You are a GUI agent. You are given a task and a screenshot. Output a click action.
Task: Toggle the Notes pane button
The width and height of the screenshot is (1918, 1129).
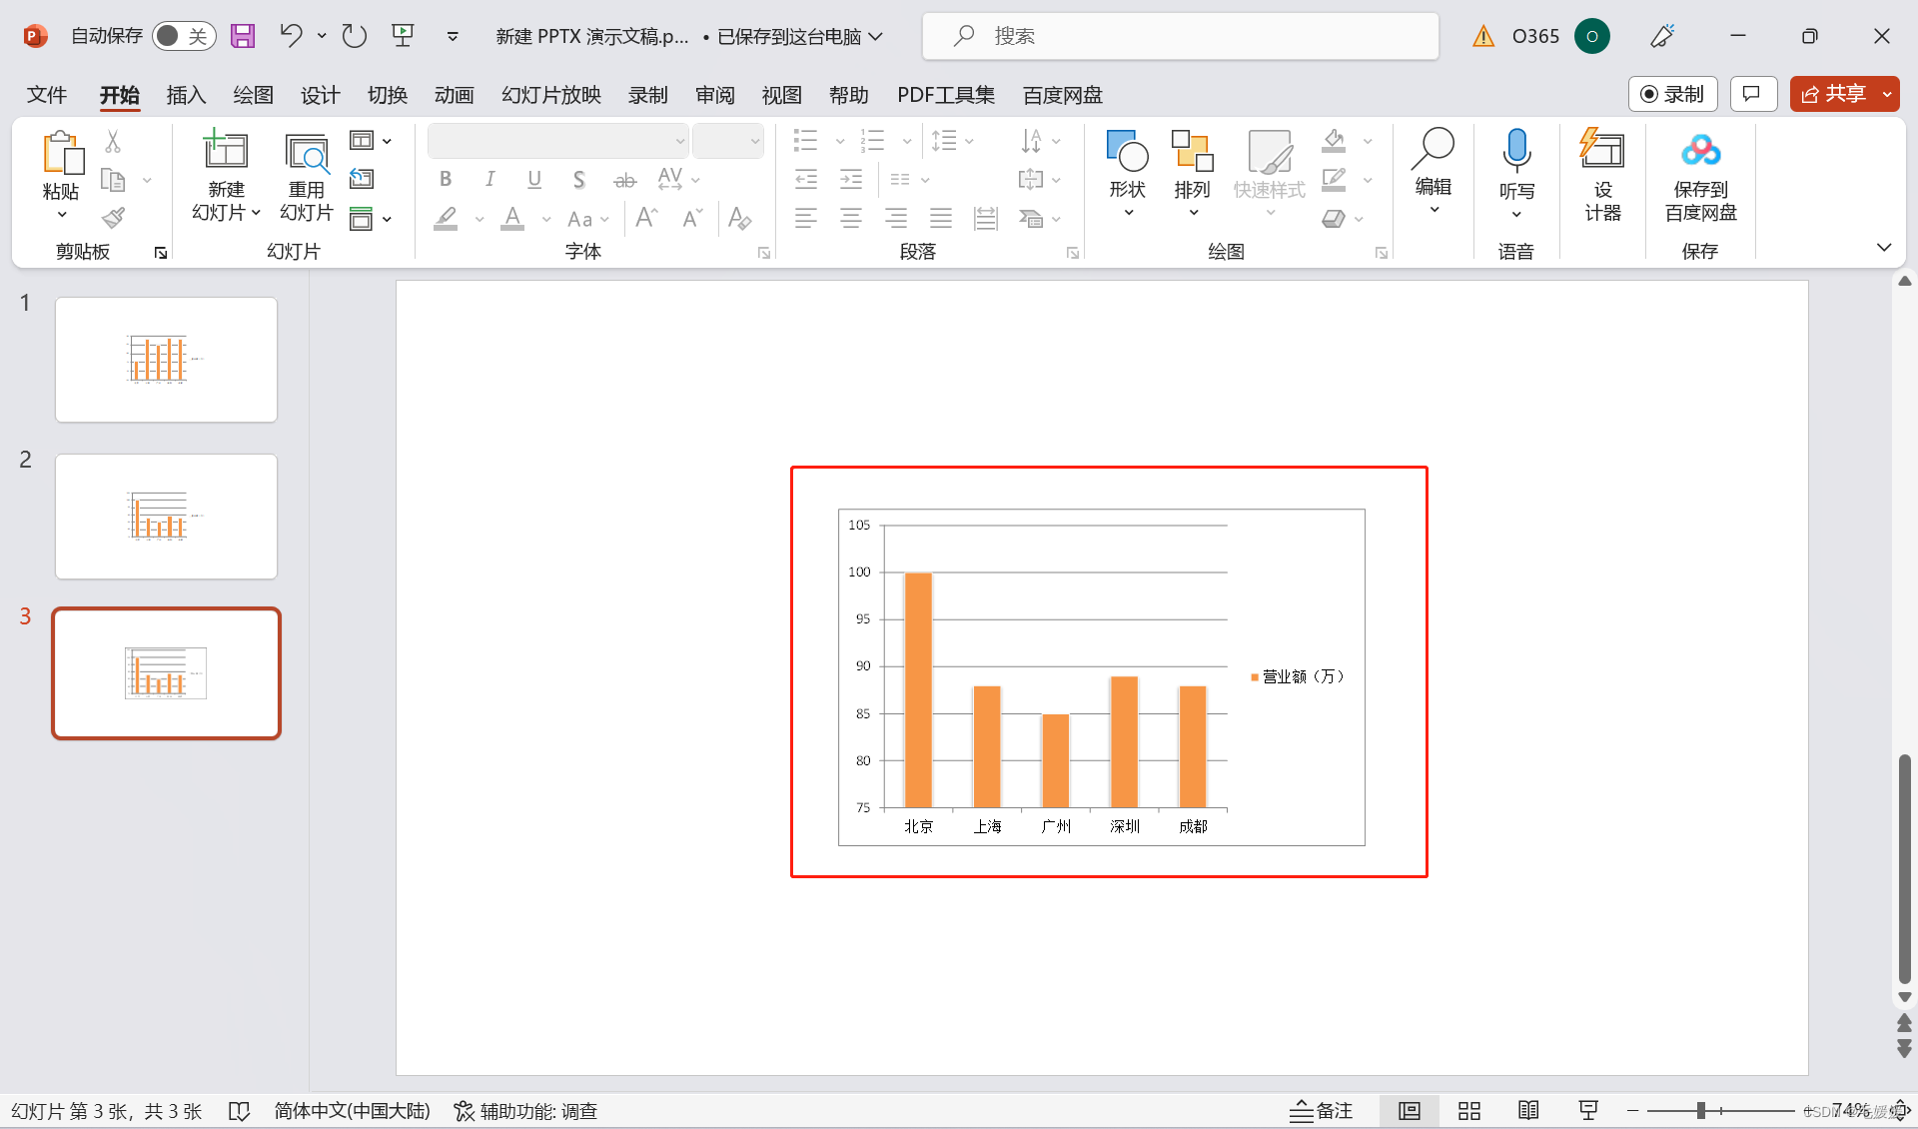pyautogui.click(x=1321, y=1111)
